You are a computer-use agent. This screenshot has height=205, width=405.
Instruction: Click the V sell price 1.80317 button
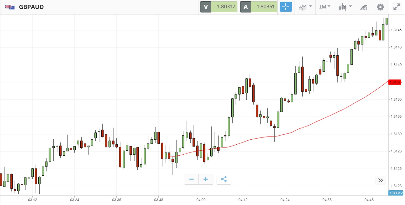(219, 7)
